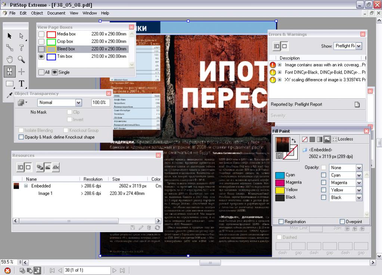Click the opacity 100.0% input field
The image size is (382, 275).
(100, 103)
